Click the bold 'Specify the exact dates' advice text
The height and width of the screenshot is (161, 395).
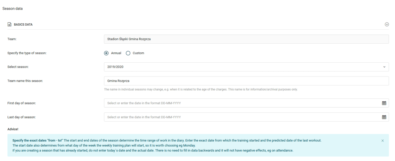click(x=37, y=141)
